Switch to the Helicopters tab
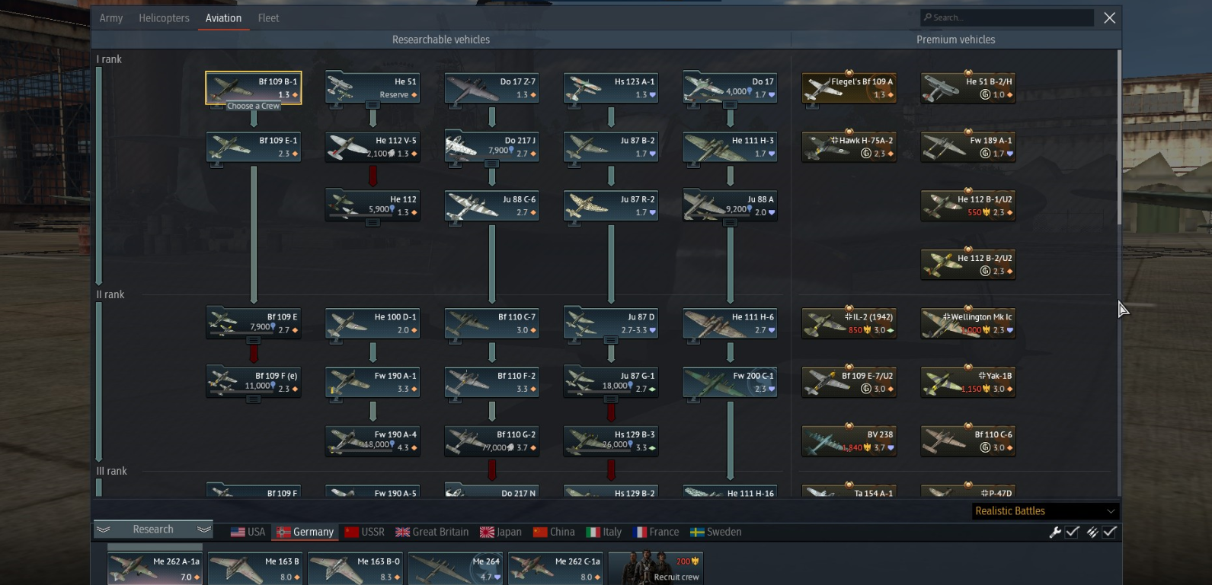The height and width of the screenshot is (585, 1212). (x=164, y=18)
